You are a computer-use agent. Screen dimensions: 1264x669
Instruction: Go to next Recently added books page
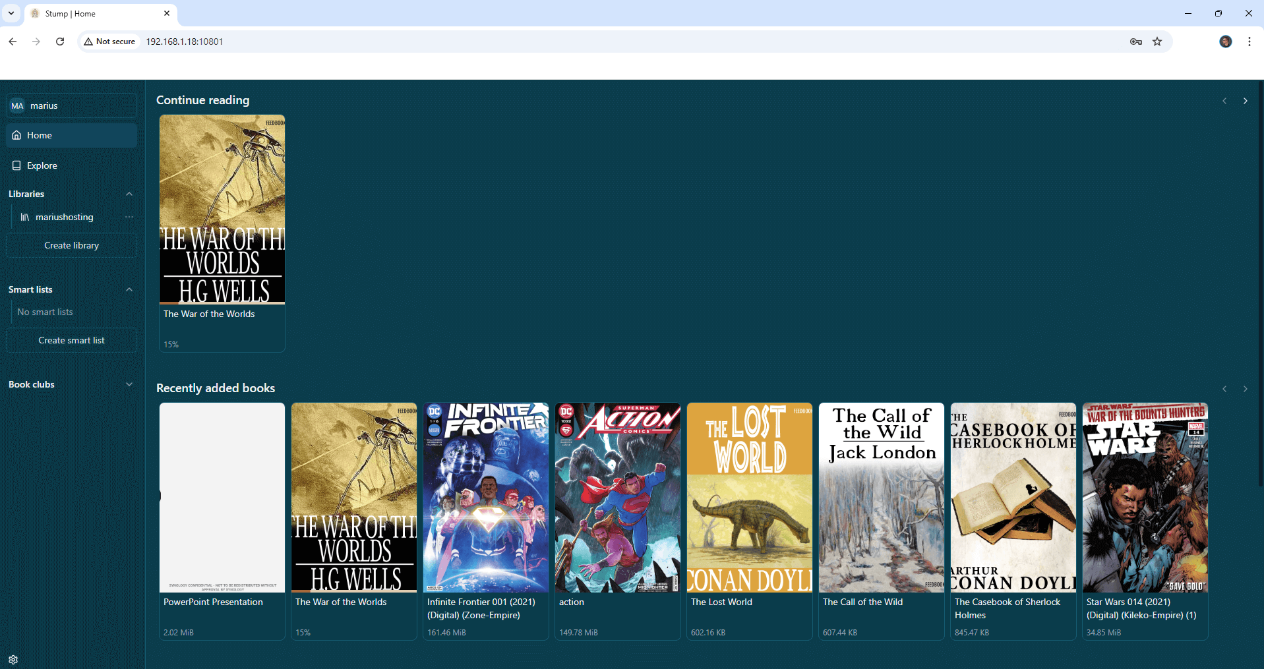click(x=1245, y=389)
